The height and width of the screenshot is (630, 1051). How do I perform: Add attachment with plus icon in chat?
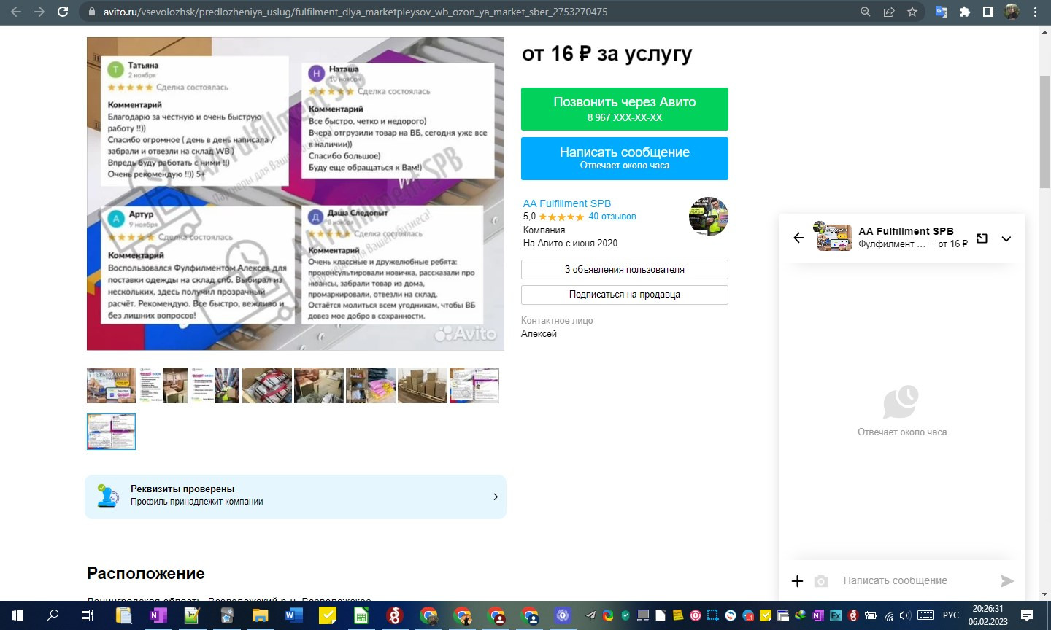[x=797, y=581]
